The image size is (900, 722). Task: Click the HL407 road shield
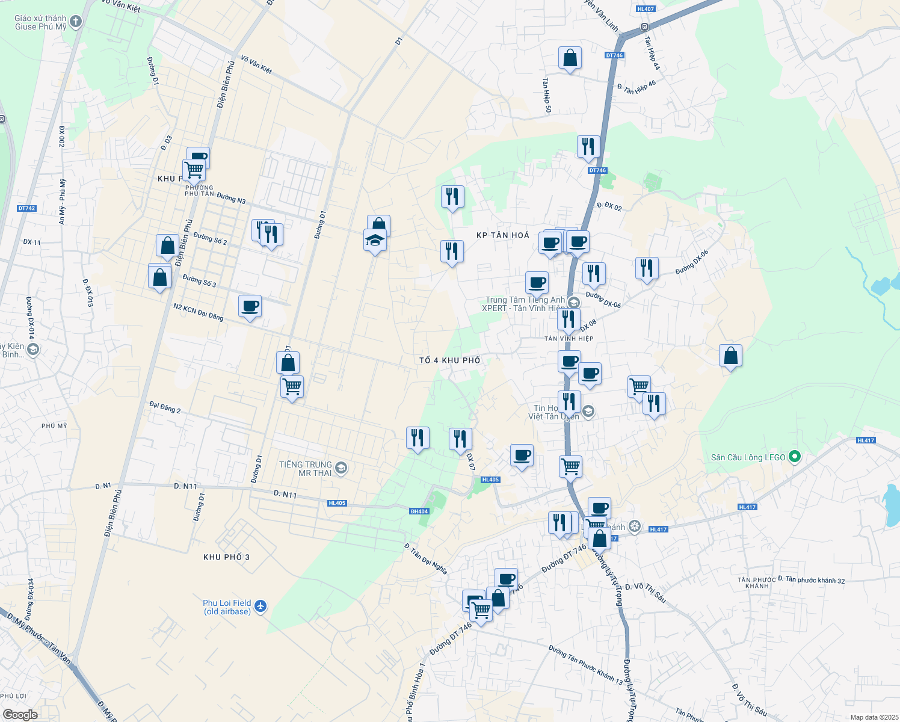point(645,9)
